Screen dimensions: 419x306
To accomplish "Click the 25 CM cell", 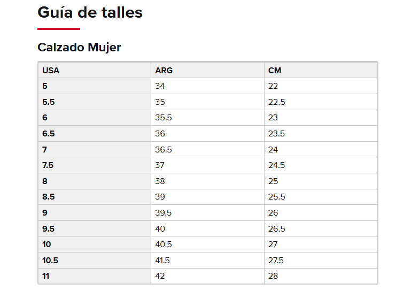I will click(321, 181).
